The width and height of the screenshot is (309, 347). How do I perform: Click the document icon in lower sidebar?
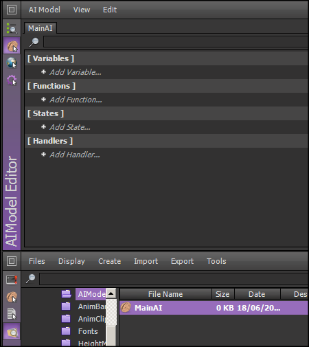tap(12, 314)
